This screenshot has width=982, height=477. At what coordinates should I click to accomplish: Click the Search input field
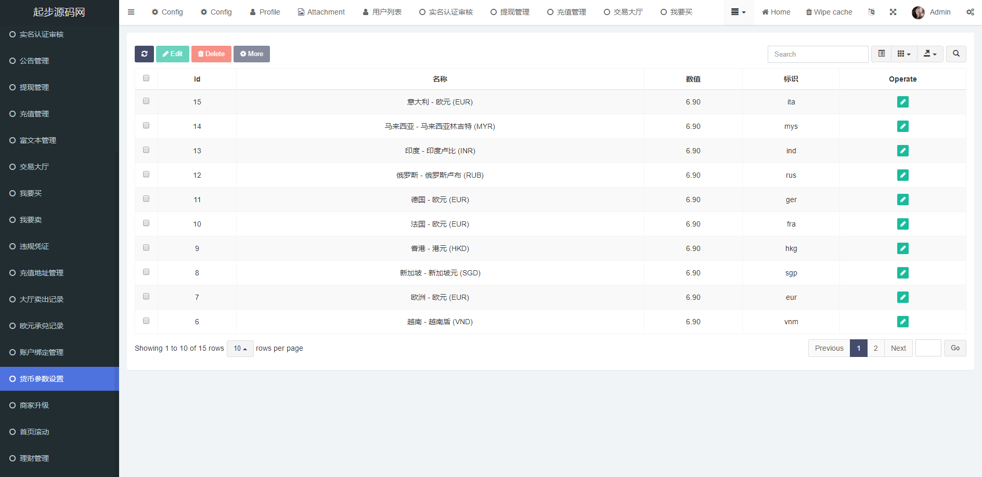click(818, 54)
